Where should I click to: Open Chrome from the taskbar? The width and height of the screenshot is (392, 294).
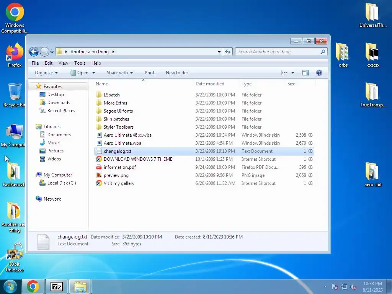coord(33,286)
